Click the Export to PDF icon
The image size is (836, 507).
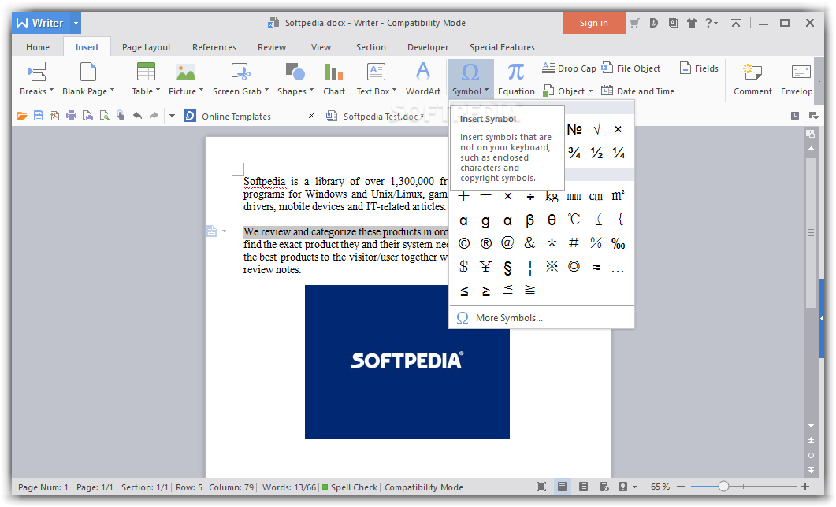pyautogui.click(x=54, y=116)
